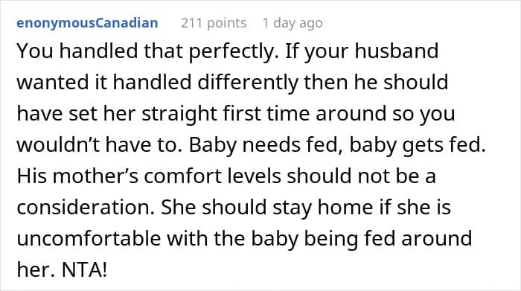521x291 pixels.
Task: Click the phrase 'His mother’s comfort levels'
Action: coord(149,176)
